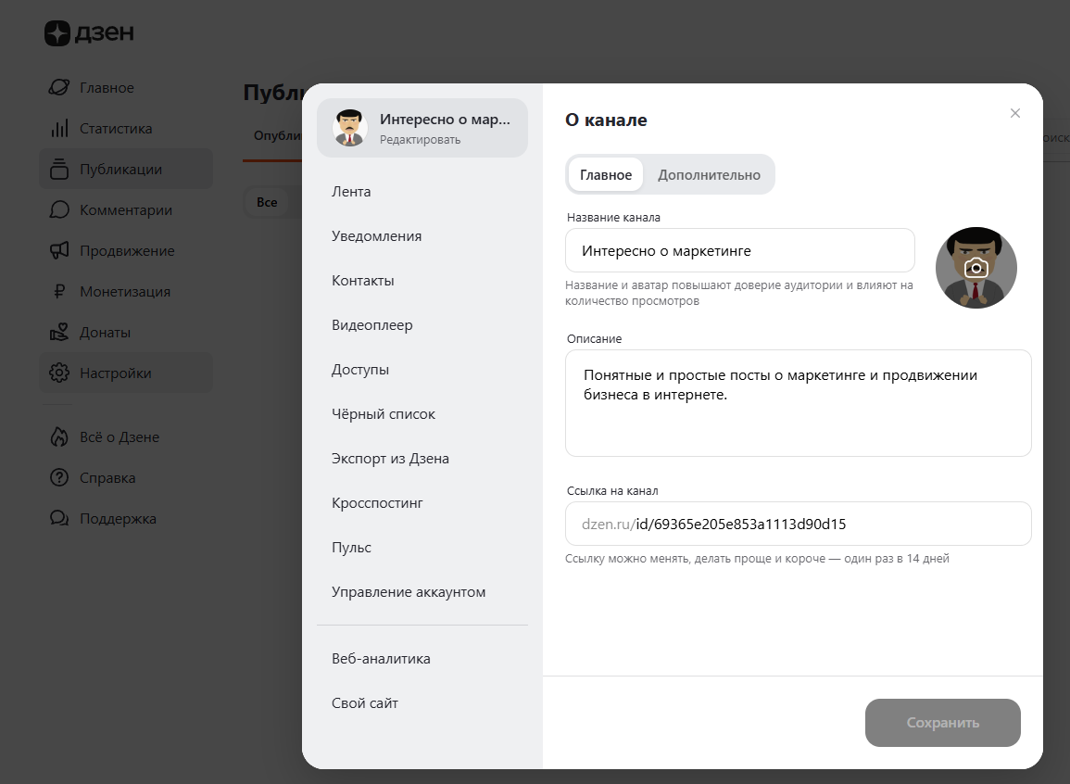Click the Справка question mark icon
Screen dimensions: 1070x784
[x=57, y=477]
